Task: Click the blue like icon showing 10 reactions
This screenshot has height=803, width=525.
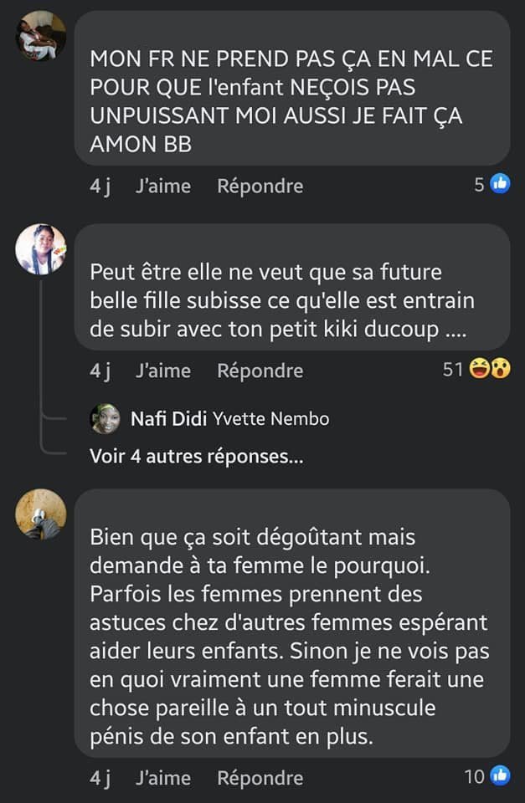Action: (500, 776)
